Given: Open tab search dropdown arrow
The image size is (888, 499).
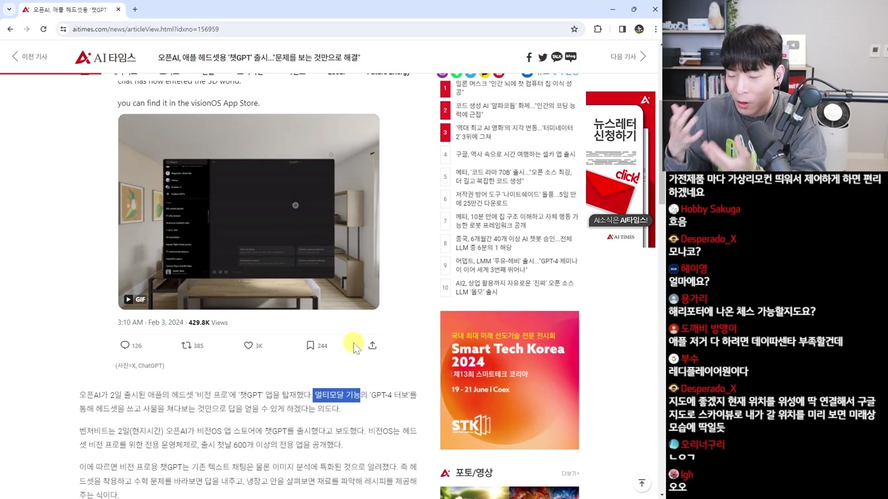Looking at the screenshot, I should (9, 9).
